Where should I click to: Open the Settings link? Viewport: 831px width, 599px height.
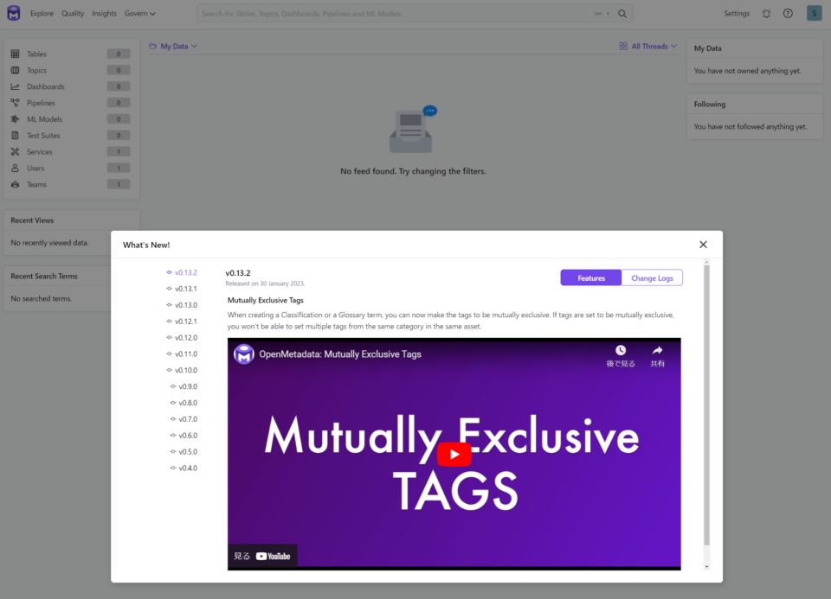tap(737, 14)
